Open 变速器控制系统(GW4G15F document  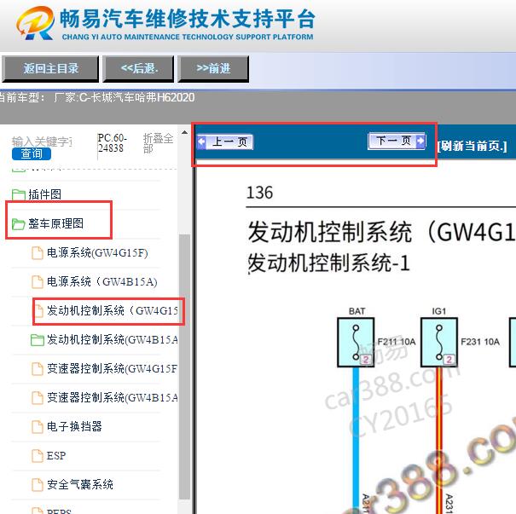(112, 368)
